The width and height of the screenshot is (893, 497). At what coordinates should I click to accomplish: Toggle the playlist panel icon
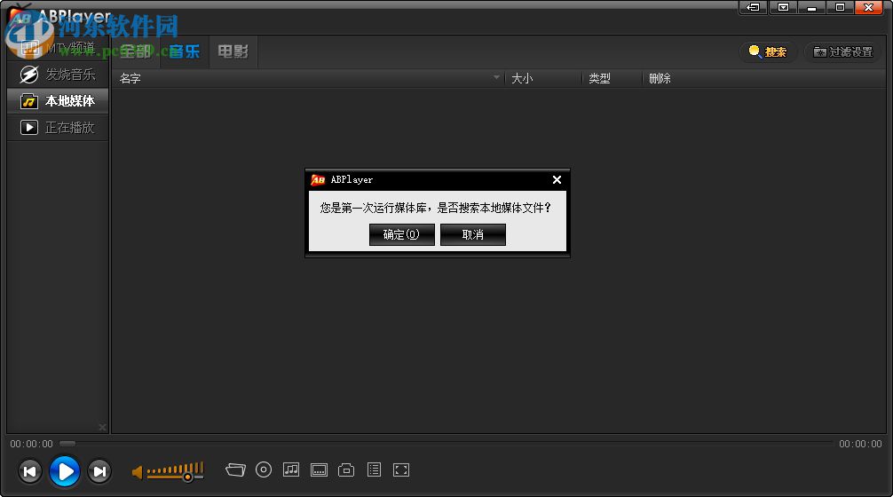(375, 469)
